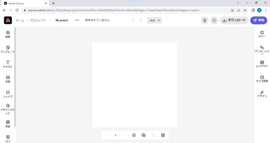
Task: Click the ダウンロード download button
Action: click(234, 20)
